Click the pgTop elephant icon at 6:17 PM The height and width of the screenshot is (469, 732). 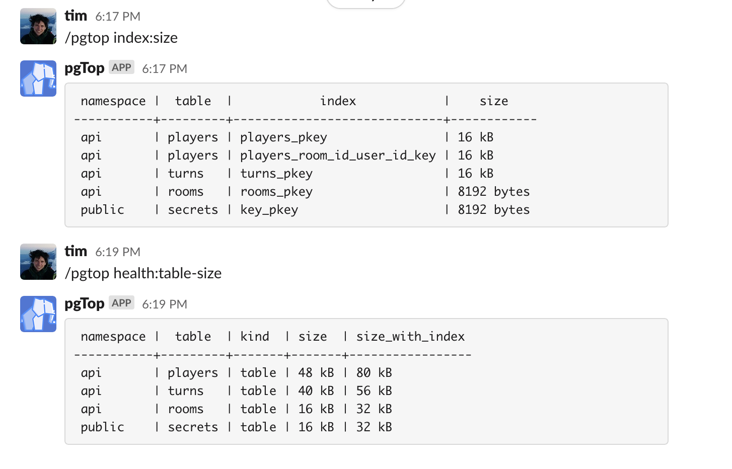click(x=38, y=79)
